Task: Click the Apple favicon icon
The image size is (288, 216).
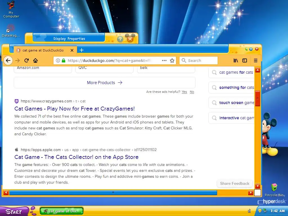Action: click(17, 150)
